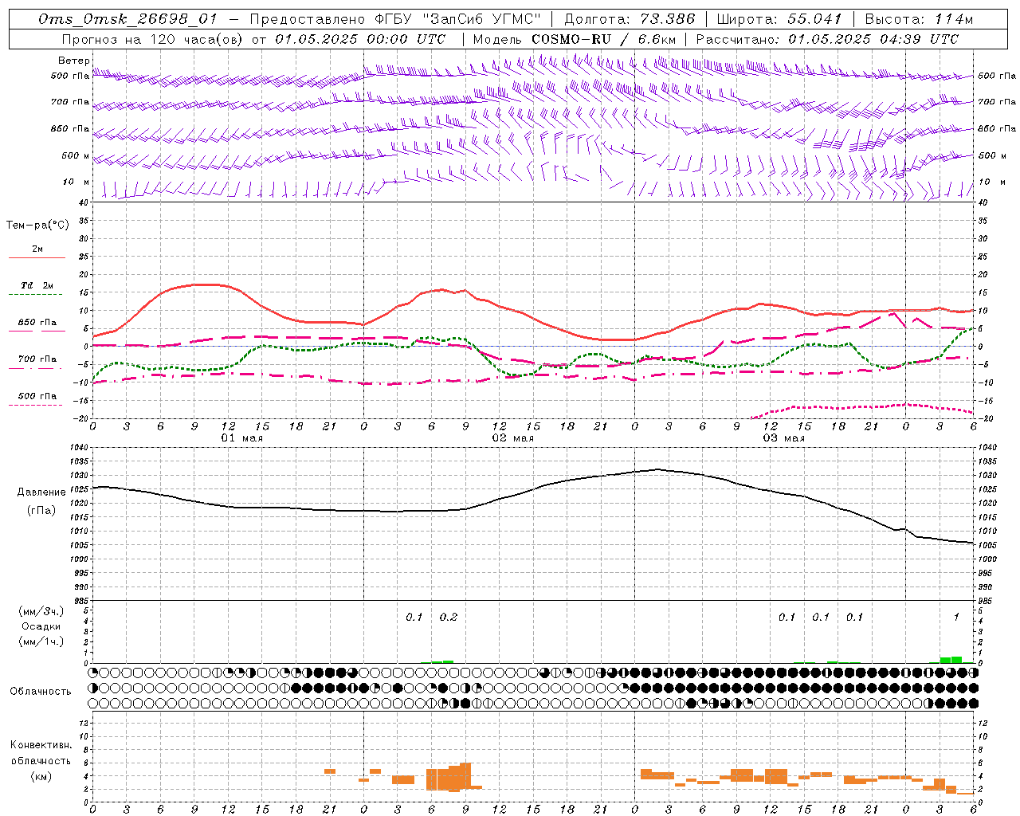Select the provider text ФГБУ "ЗапСиб УГМС"
The image size is (1020, 816).
click(457, 19)
